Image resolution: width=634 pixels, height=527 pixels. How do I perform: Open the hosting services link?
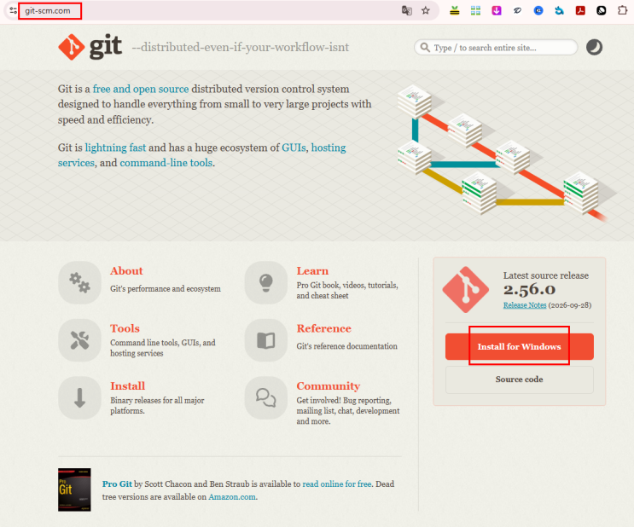329,148
